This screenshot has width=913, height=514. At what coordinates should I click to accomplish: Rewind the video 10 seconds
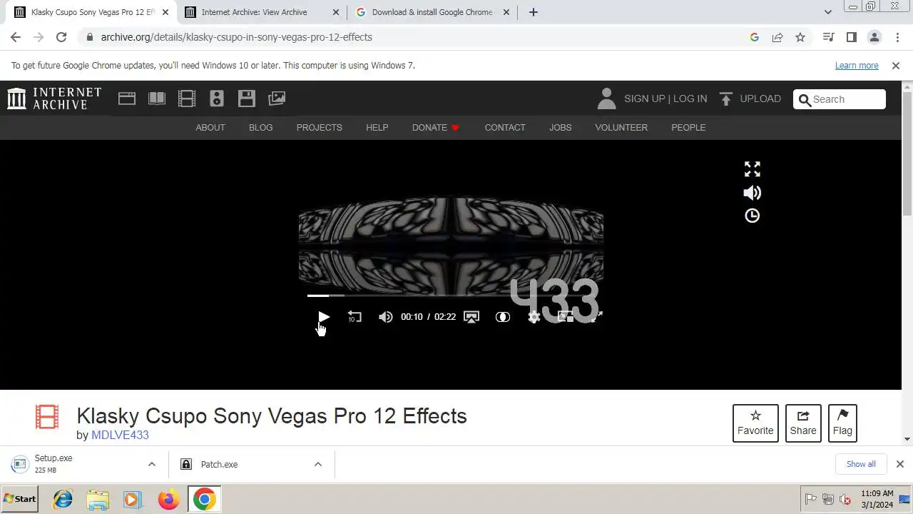pos(355,317)
